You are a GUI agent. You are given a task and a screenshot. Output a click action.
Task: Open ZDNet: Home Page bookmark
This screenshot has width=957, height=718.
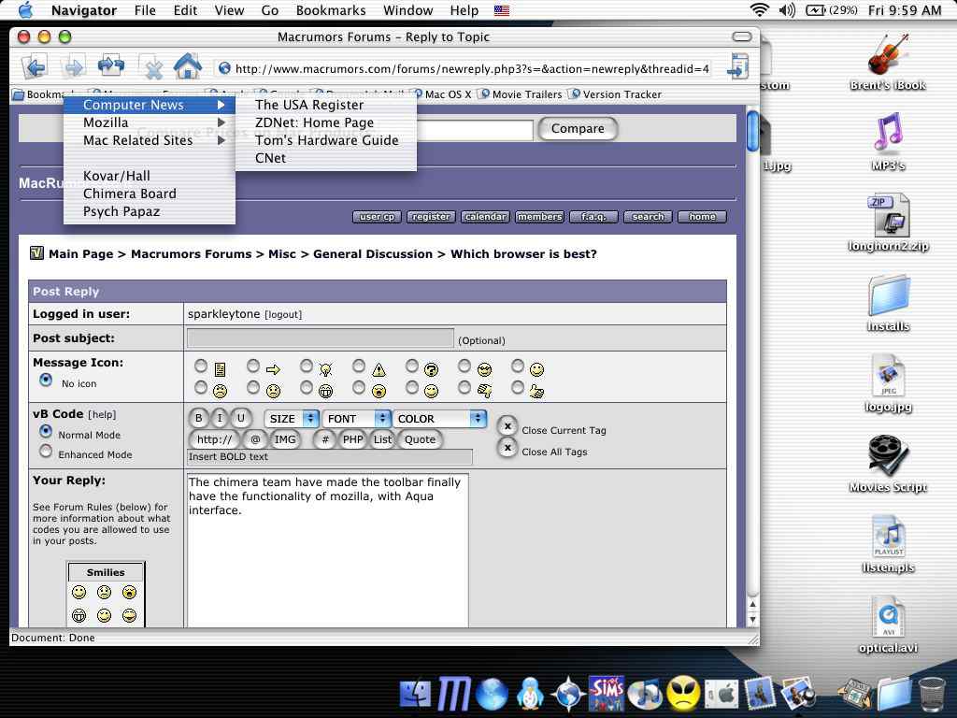326,122
